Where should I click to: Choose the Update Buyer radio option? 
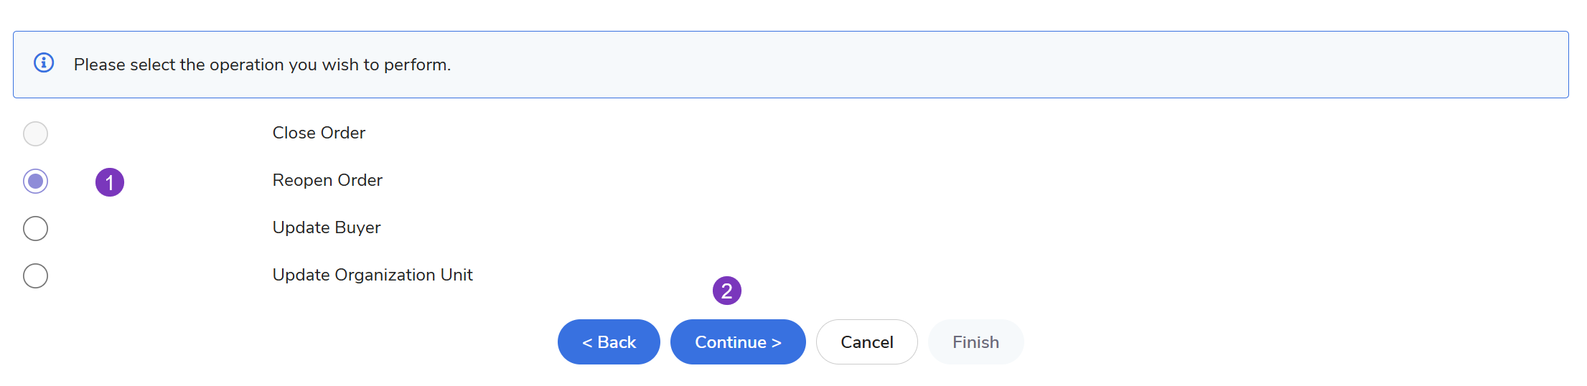(35, 228)
